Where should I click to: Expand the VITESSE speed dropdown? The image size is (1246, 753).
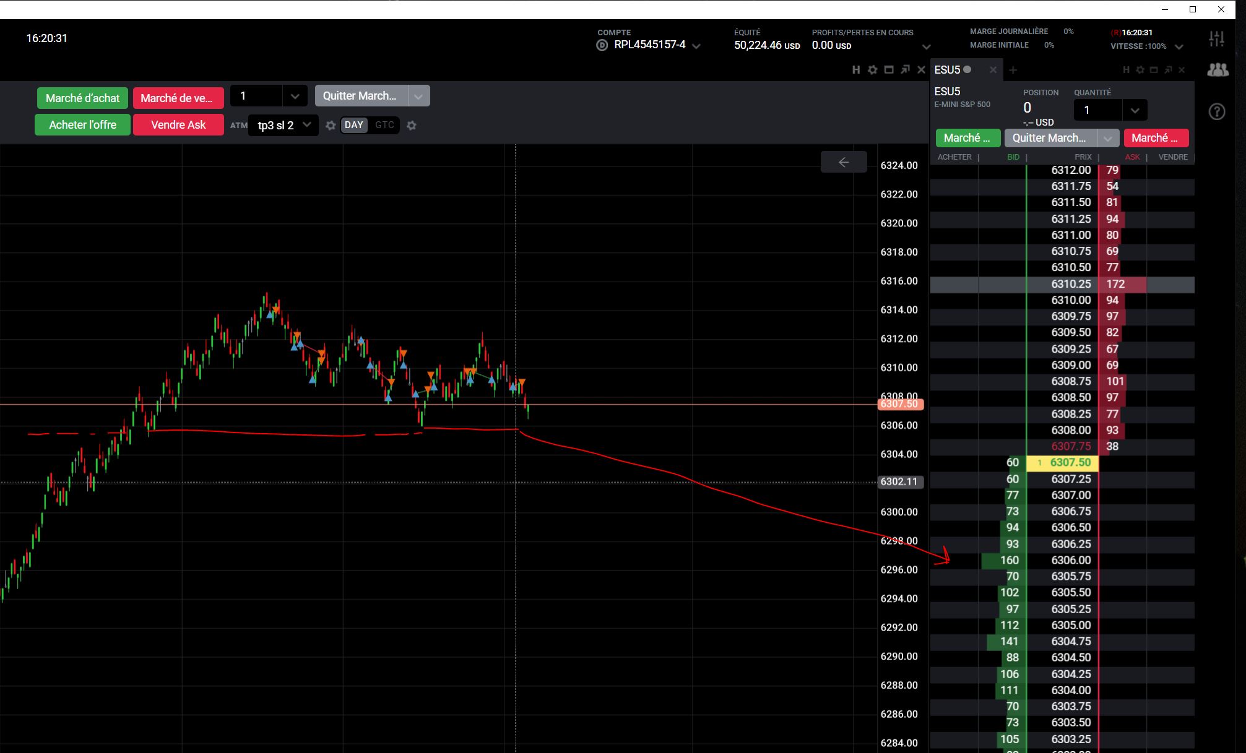tap(1179, 47)
